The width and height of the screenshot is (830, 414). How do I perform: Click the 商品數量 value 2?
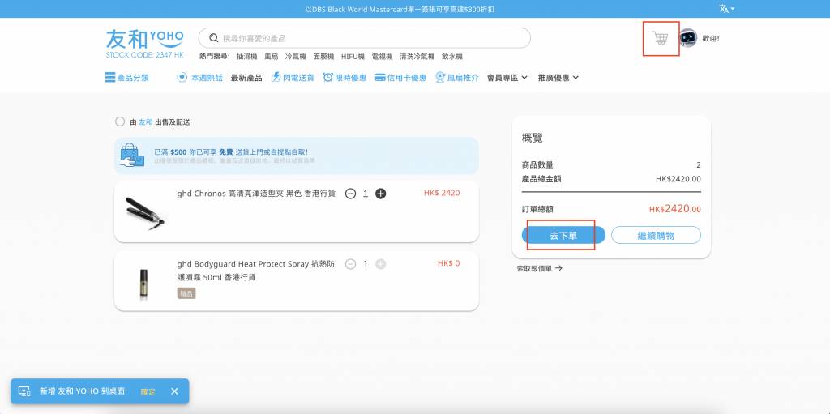(699, 165)
